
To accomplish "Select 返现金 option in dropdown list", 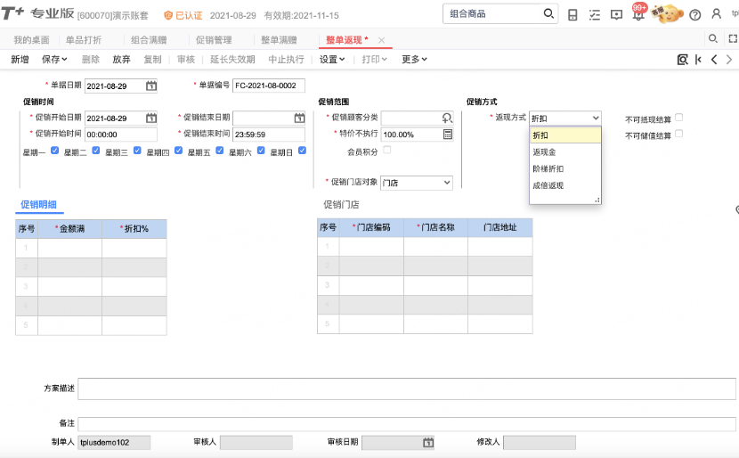I will click(x=565, y=151).
